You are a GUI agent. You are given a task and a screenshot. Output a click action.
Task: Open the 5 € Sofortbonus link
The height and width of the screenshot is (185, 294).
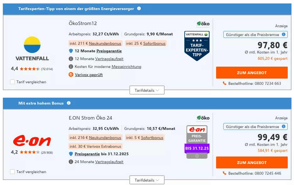coord(152,137)
